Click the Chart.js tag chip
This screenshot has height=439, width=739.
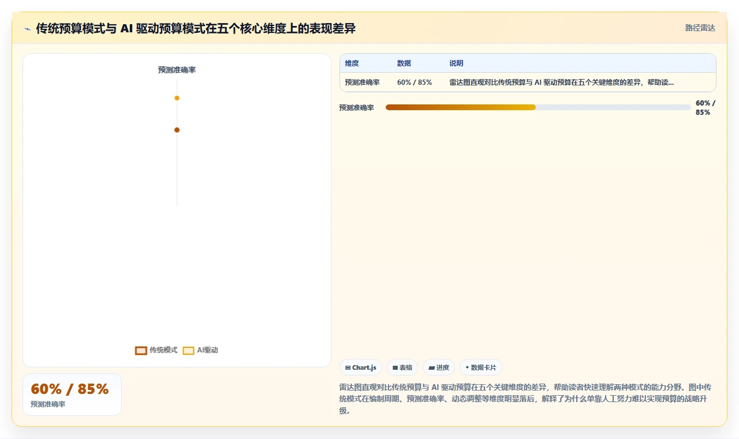pyautogui.click(x=360, y=367)
